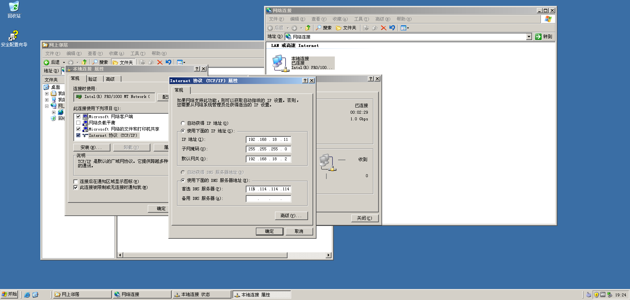Click help question mark in TCP/IP dialog
The image size is (630, 300).
pos(305,81)
